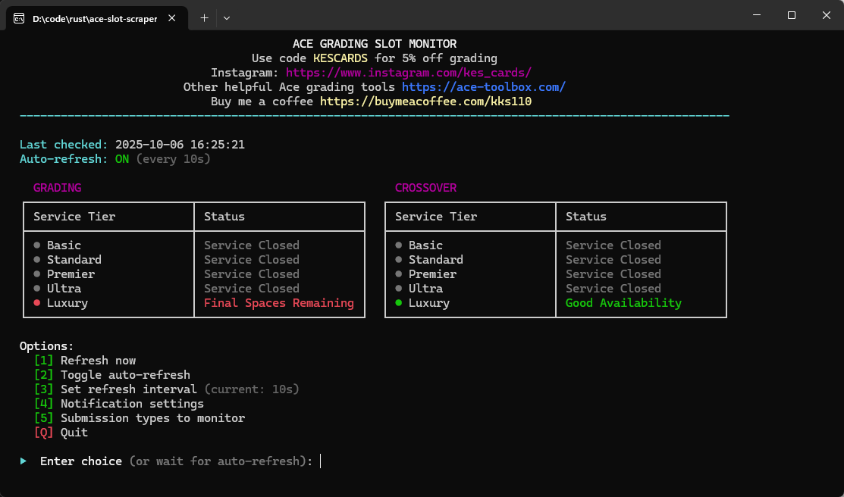Click the gray dot beside Standard under CROSSOVER

(397, 259)
